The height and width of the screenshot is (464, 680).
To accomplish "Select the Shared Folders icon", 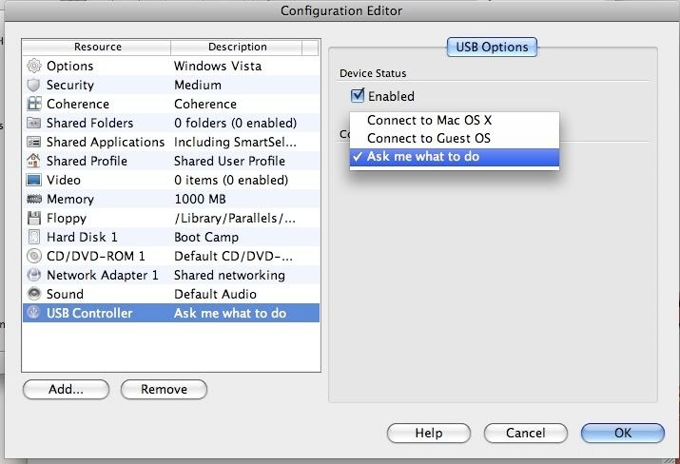I will 34,123.
